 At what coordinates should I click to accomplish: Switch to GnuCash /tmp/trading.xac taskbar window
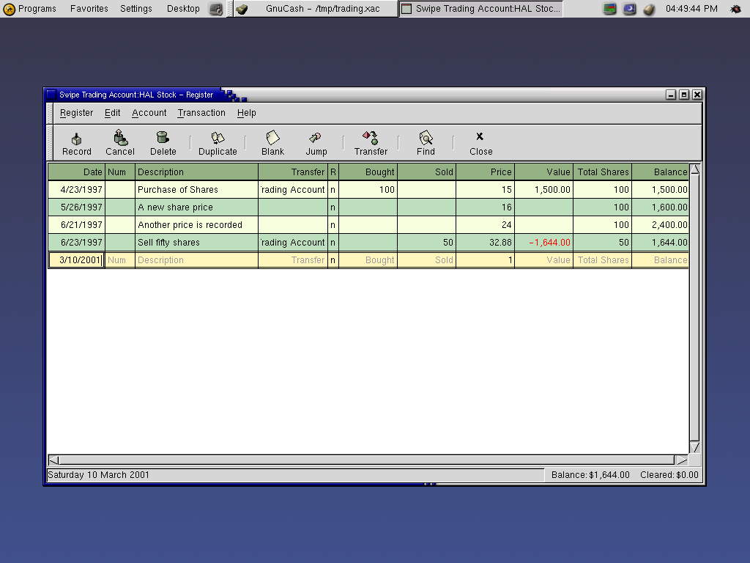tap(316, 9)
